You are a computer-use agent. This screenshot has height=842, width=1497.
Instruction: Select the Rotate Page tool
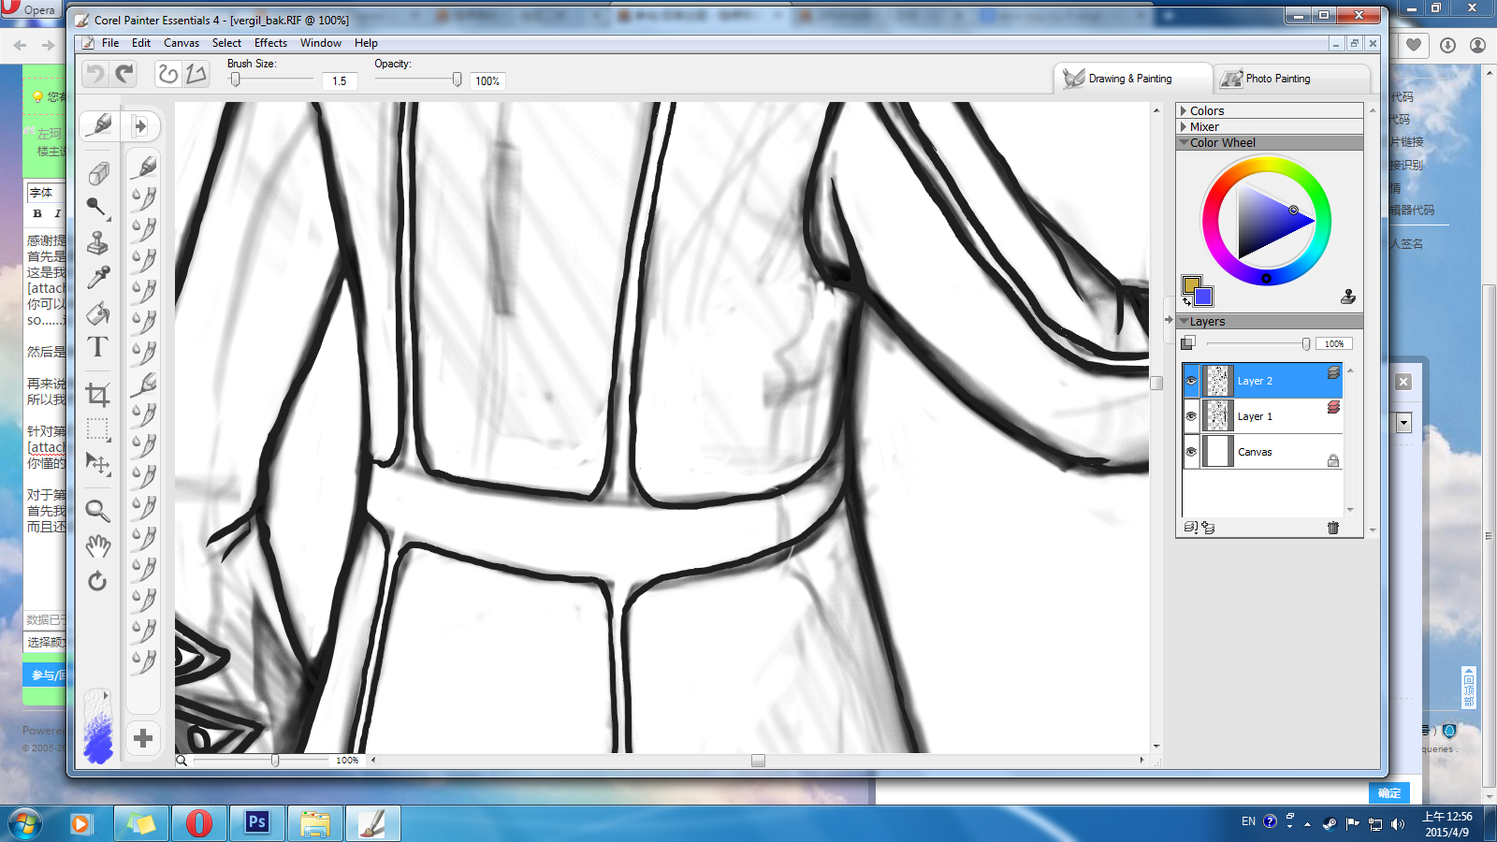point(97,581)
